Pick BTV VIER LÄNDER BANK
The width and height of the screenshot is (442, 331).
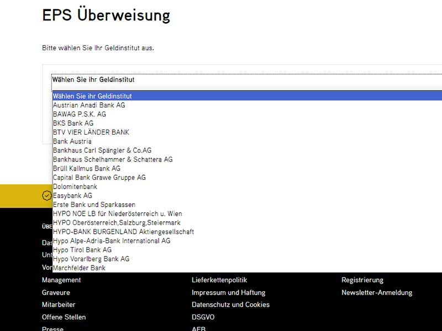(247, 132)
